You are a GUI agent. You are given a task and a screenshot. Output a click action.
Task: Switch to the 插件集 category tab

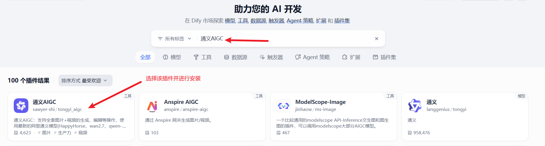(384, 57)
